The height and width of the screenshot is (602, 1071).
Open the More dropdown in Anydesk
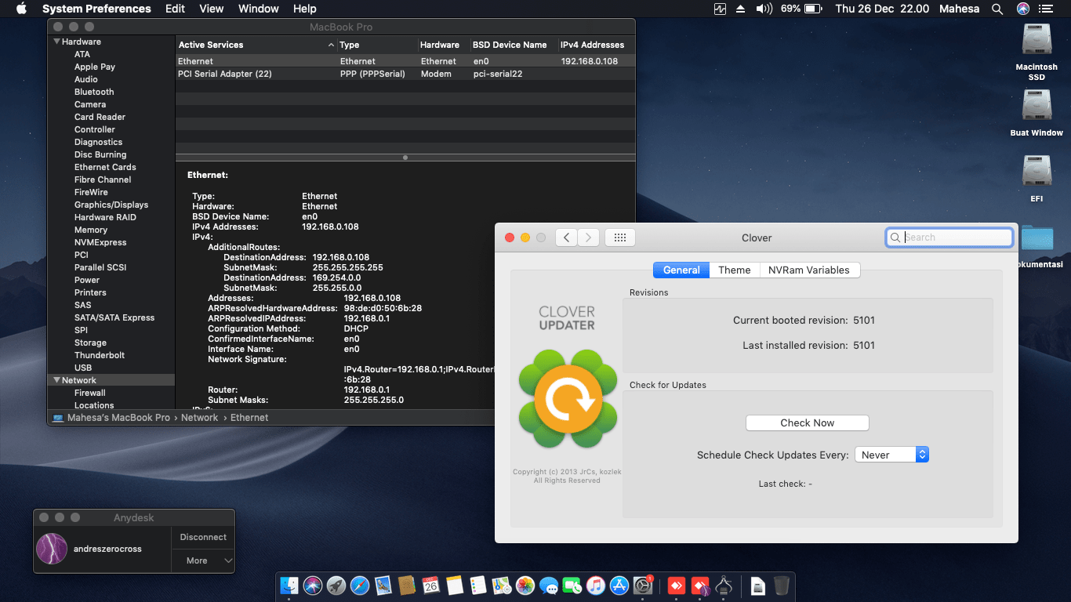point(203,560)
